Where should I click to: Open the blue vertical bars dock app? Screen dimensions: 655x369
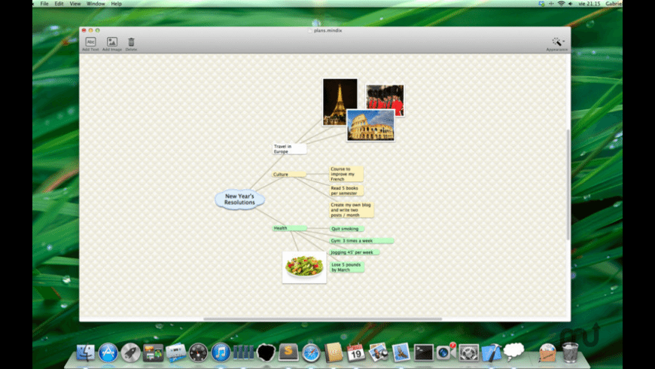click(243, 352)
